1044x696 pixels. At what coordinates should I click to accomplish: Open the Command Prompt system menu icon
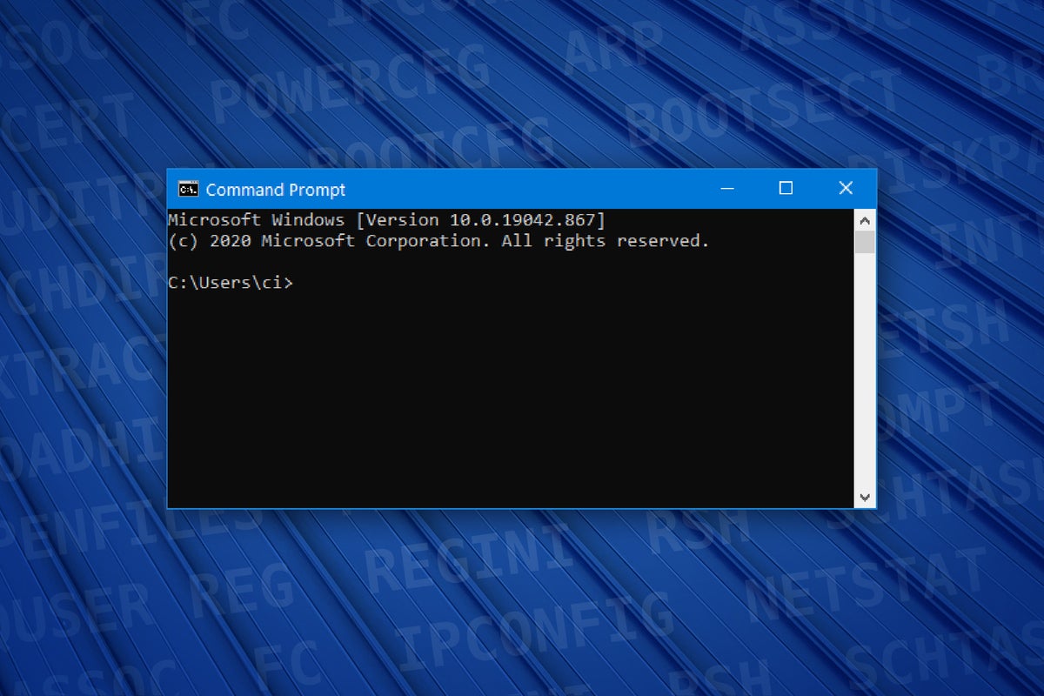(x=186, y=188)
